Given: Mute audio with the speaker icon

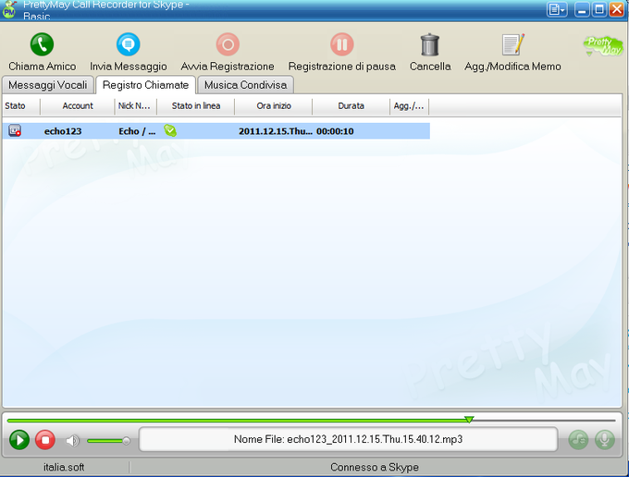Looking at the screenshot, I should point(72,441).
